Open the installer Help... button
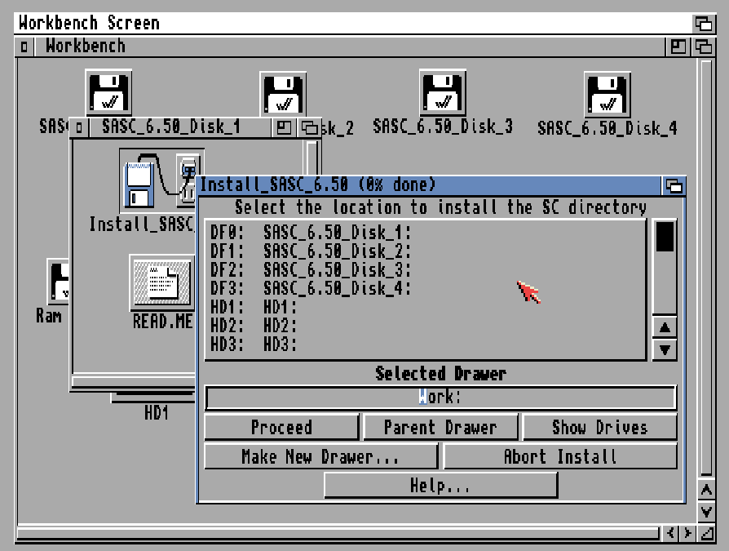Image resolution: width=729 pixels, height=551 pixels. point(440,486)
